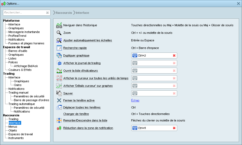Select Affichage Bid/Ask under Polices
This screenshot has width=242, height=145.
click(x=26, y=66)
